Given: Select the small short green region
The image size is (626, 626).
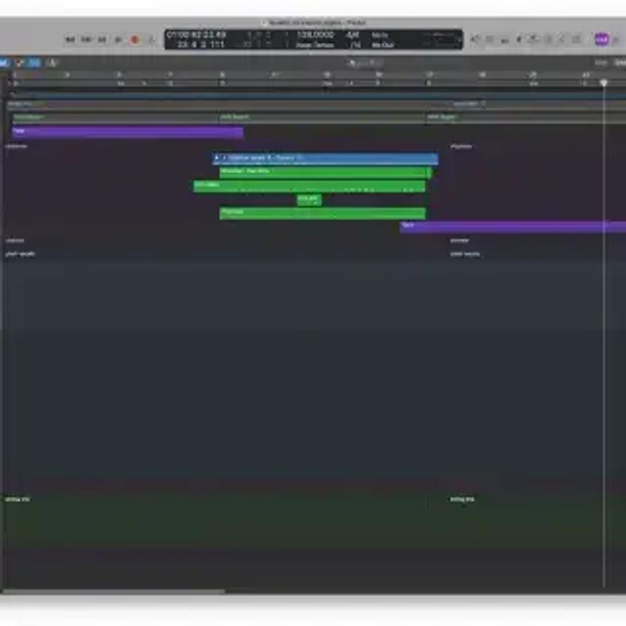Looking at the screenshot, I should point(309,199).
